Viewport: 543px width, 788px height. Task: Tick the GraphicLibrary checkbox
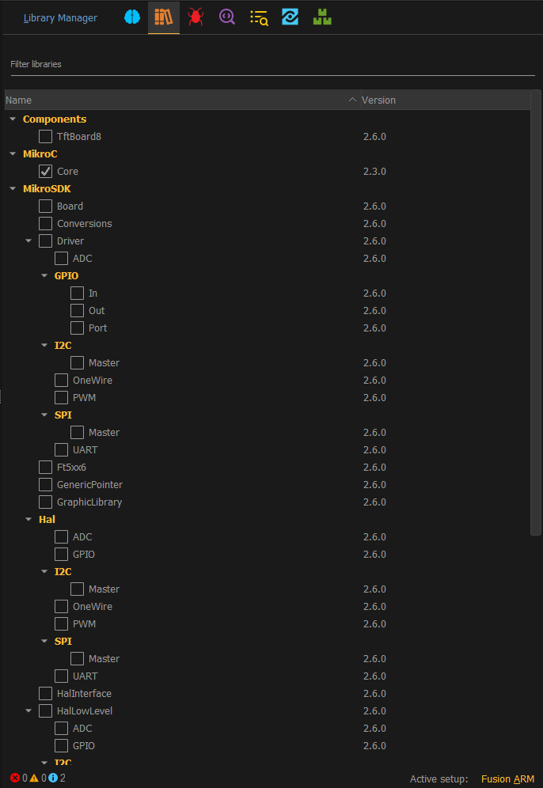(x=45, y=502)
